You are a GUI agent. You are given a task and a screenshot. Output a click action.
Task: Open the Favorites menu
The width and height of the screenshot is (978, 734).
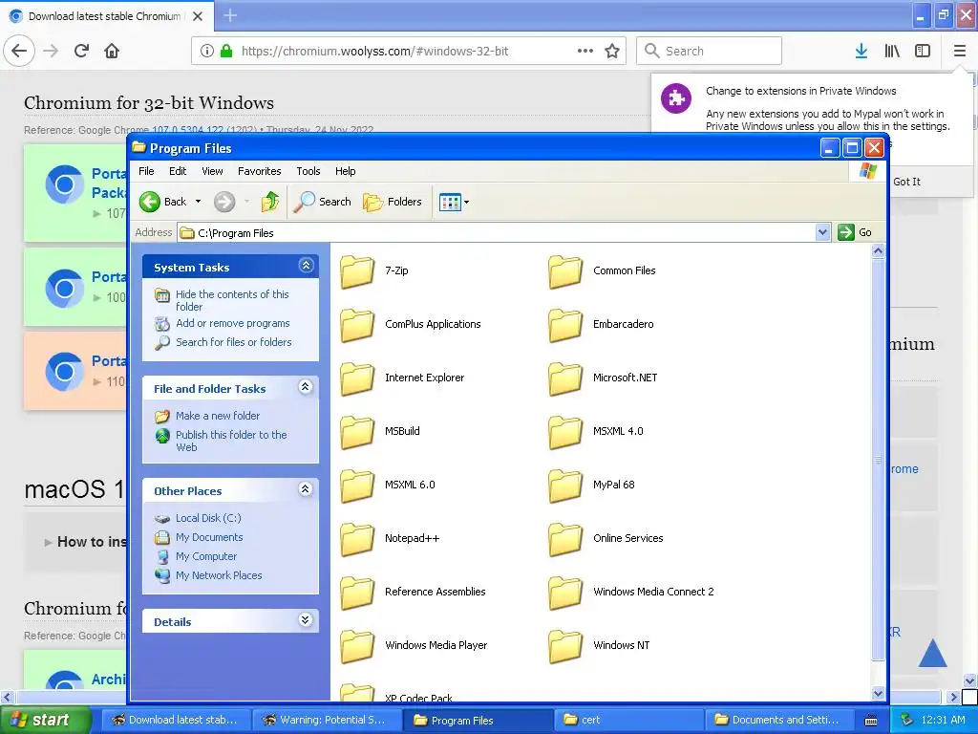tap(260, 171)
